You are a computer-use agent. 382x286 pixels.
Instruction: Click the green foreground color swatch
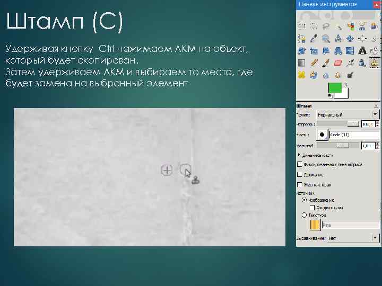pos(335,88)
